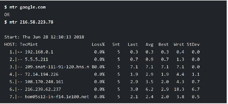Viewport: 228px width, 104px height.
Task: Click the Last column header
Action: 133,44
